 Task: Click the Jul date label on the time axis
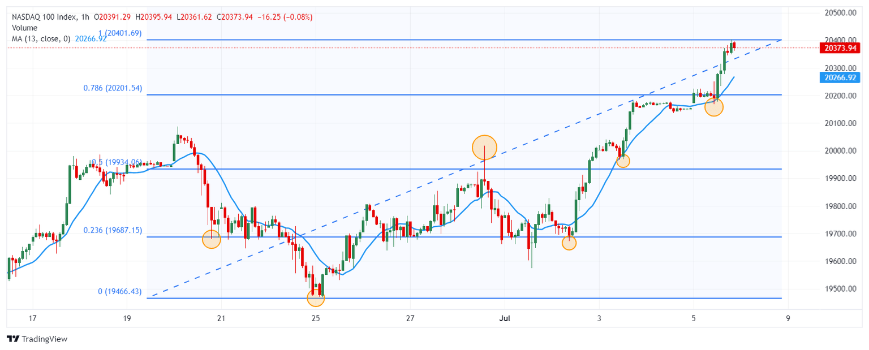pos(505,318)
